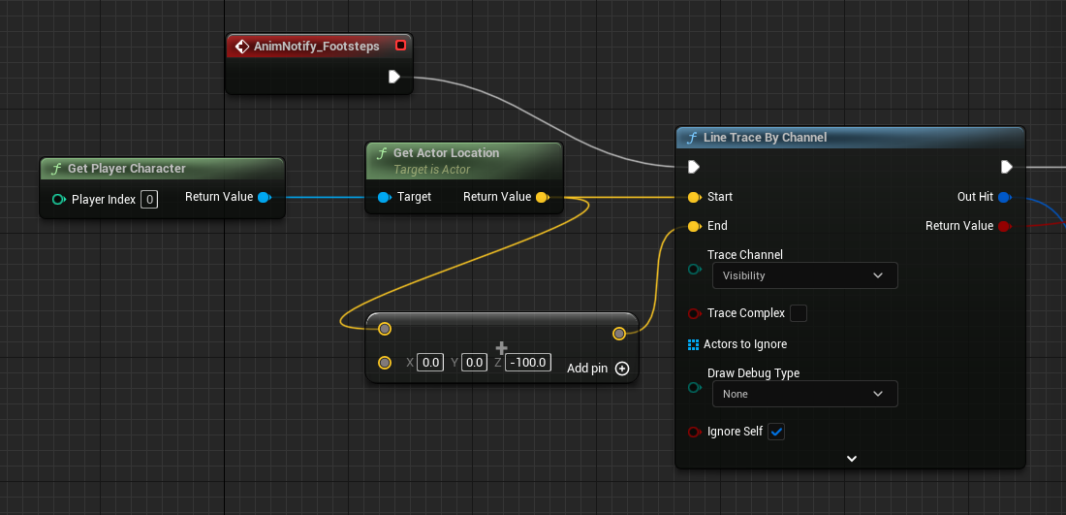Image resolution: width=1066 pixels, height=515 pixels.
Task: Click the Z value field showing -100.0
Action: point(528,363)
